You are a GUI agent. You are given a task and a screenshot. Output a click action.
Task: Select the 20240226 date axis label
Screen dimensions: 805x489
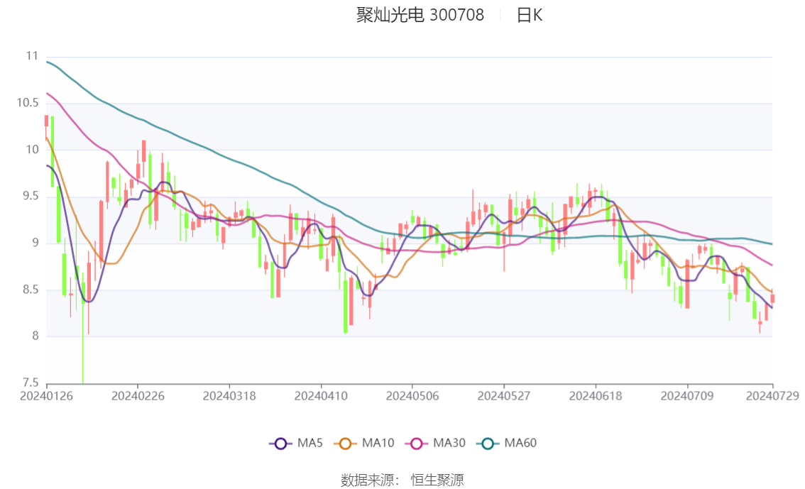[x=138, y=396]
